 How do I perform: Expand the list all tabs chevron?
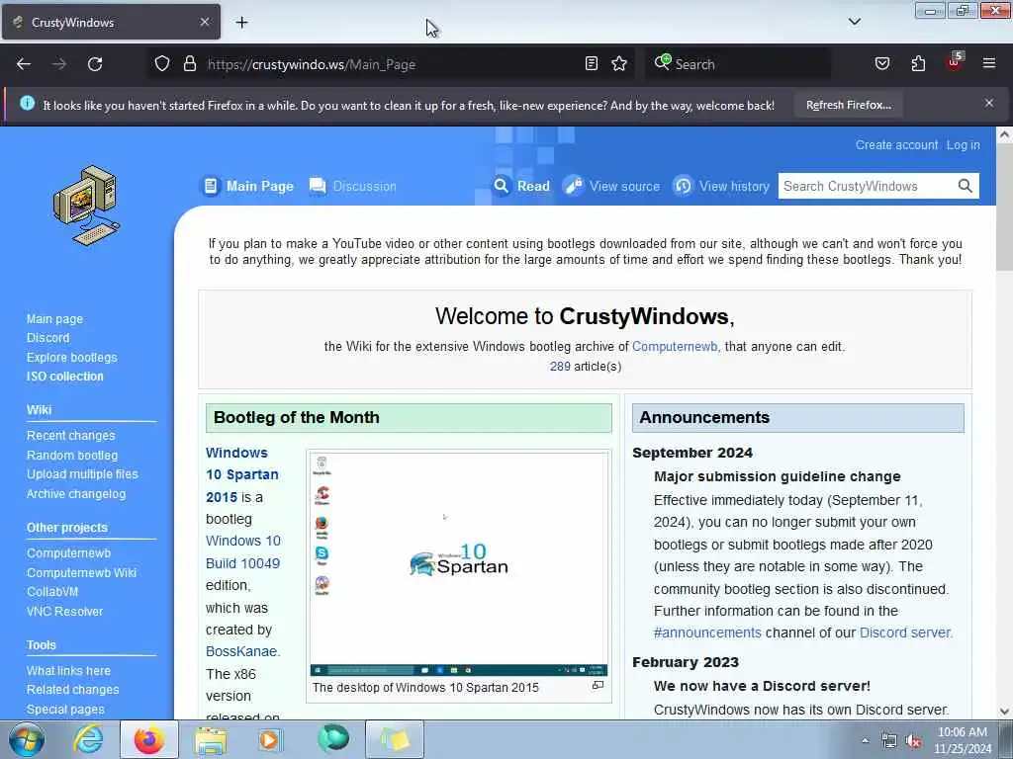pos(854,22)
